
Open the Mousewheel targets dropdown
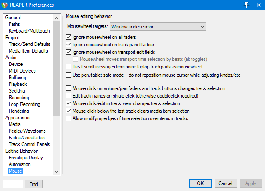(x=158, y=27)
